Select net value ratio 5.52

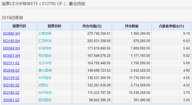point(186,56)
